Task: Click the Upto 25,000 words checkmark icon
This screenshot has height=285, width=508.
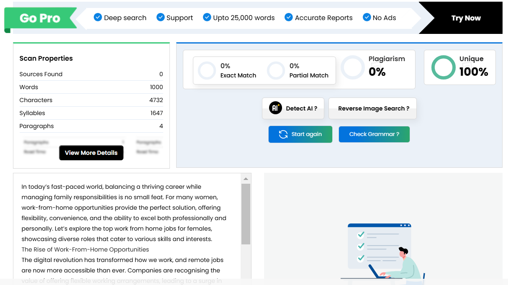Action: (207, 17)
